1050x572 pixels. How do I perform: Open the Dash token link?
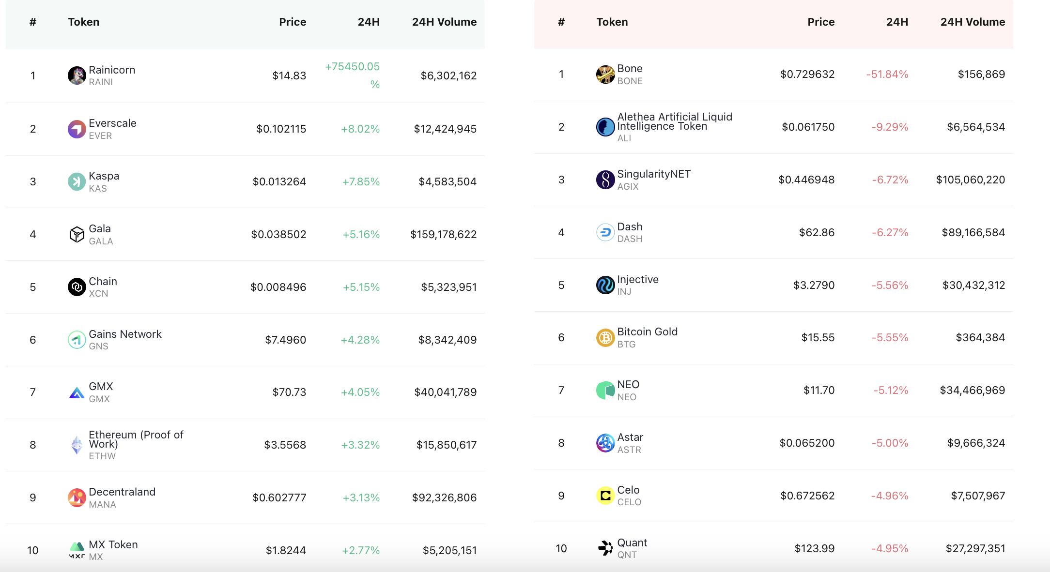pyautogui.click(x=630, y=226)
